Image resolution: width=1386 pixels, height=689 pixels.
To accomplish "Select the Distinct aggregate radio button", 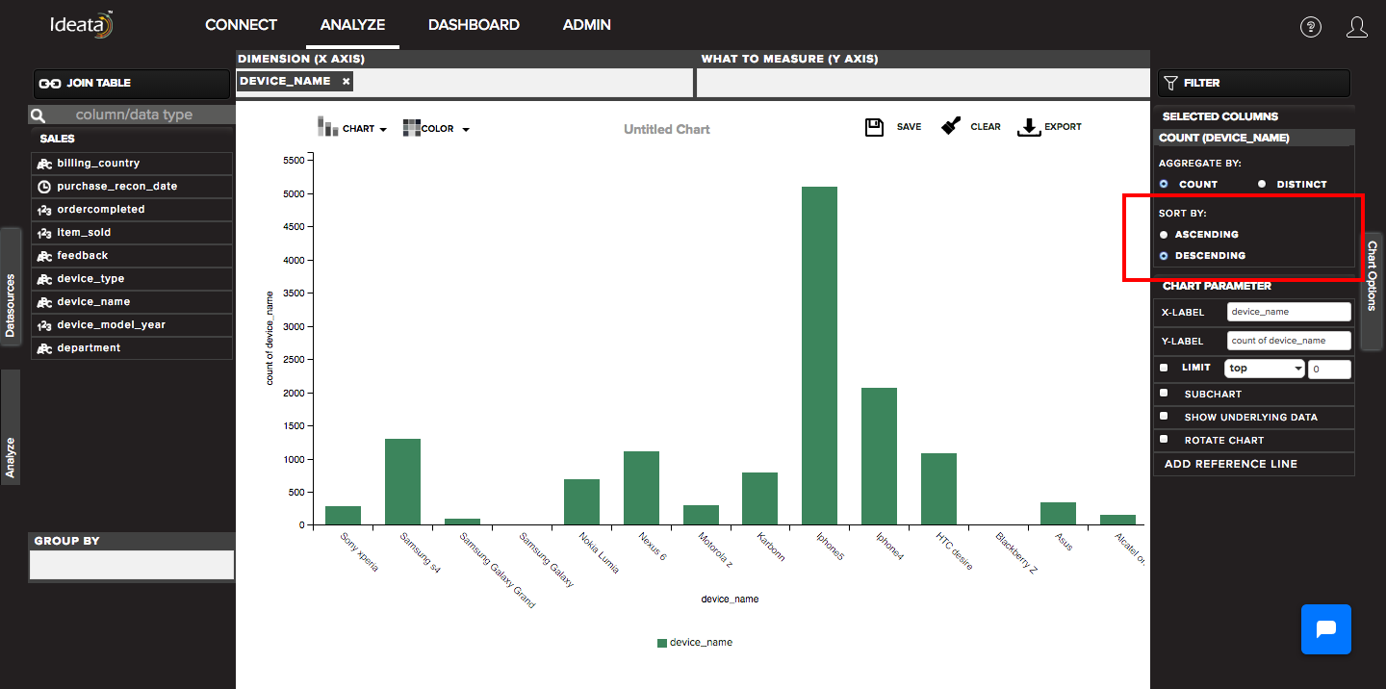I will [1262, 184].
